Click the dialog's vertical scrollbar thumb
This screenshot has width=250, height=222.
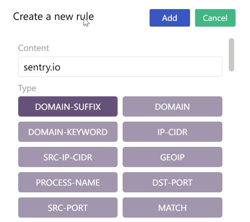point(231,55)
